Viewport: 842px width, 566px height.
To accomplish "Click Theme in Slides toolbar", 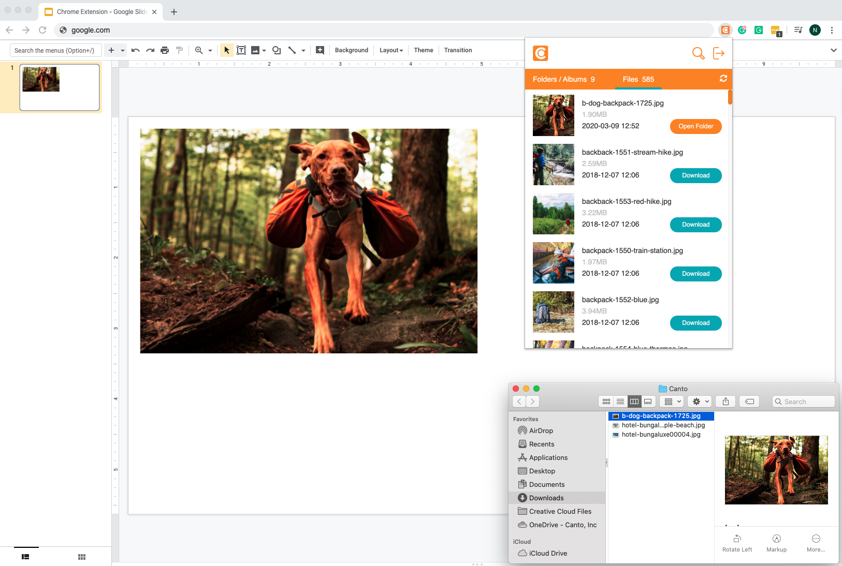I will click(424, 50).
